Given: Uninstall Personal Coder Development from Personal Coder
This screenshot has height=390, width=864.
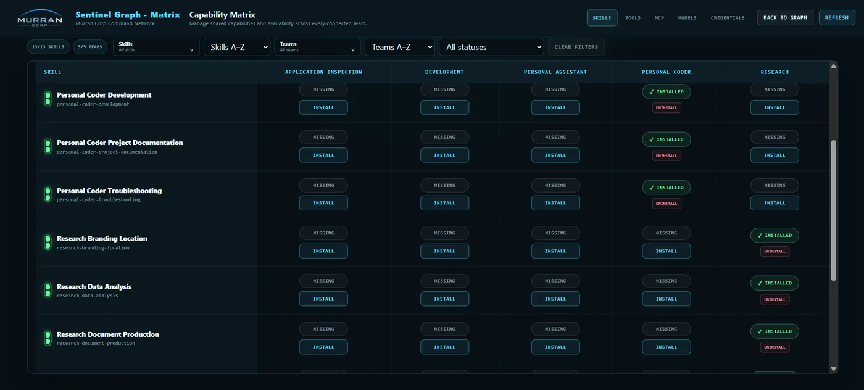Looking at the screenshot, I should (x=667, y=107).
